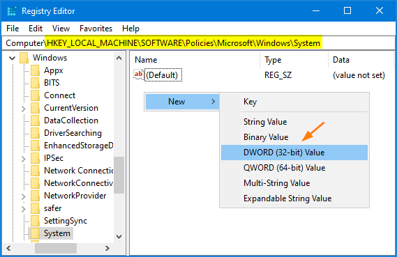Select the DataCollection tree key
This screenshot has width=397, height=257.
[x=71, y=120]
